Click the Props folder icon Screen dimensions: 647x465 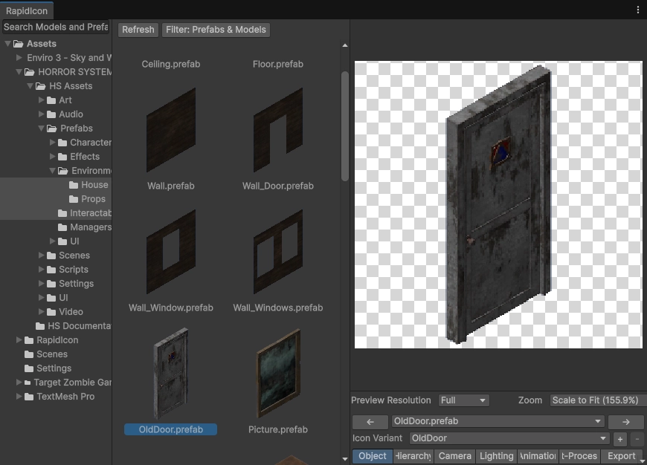pos(74,198)
